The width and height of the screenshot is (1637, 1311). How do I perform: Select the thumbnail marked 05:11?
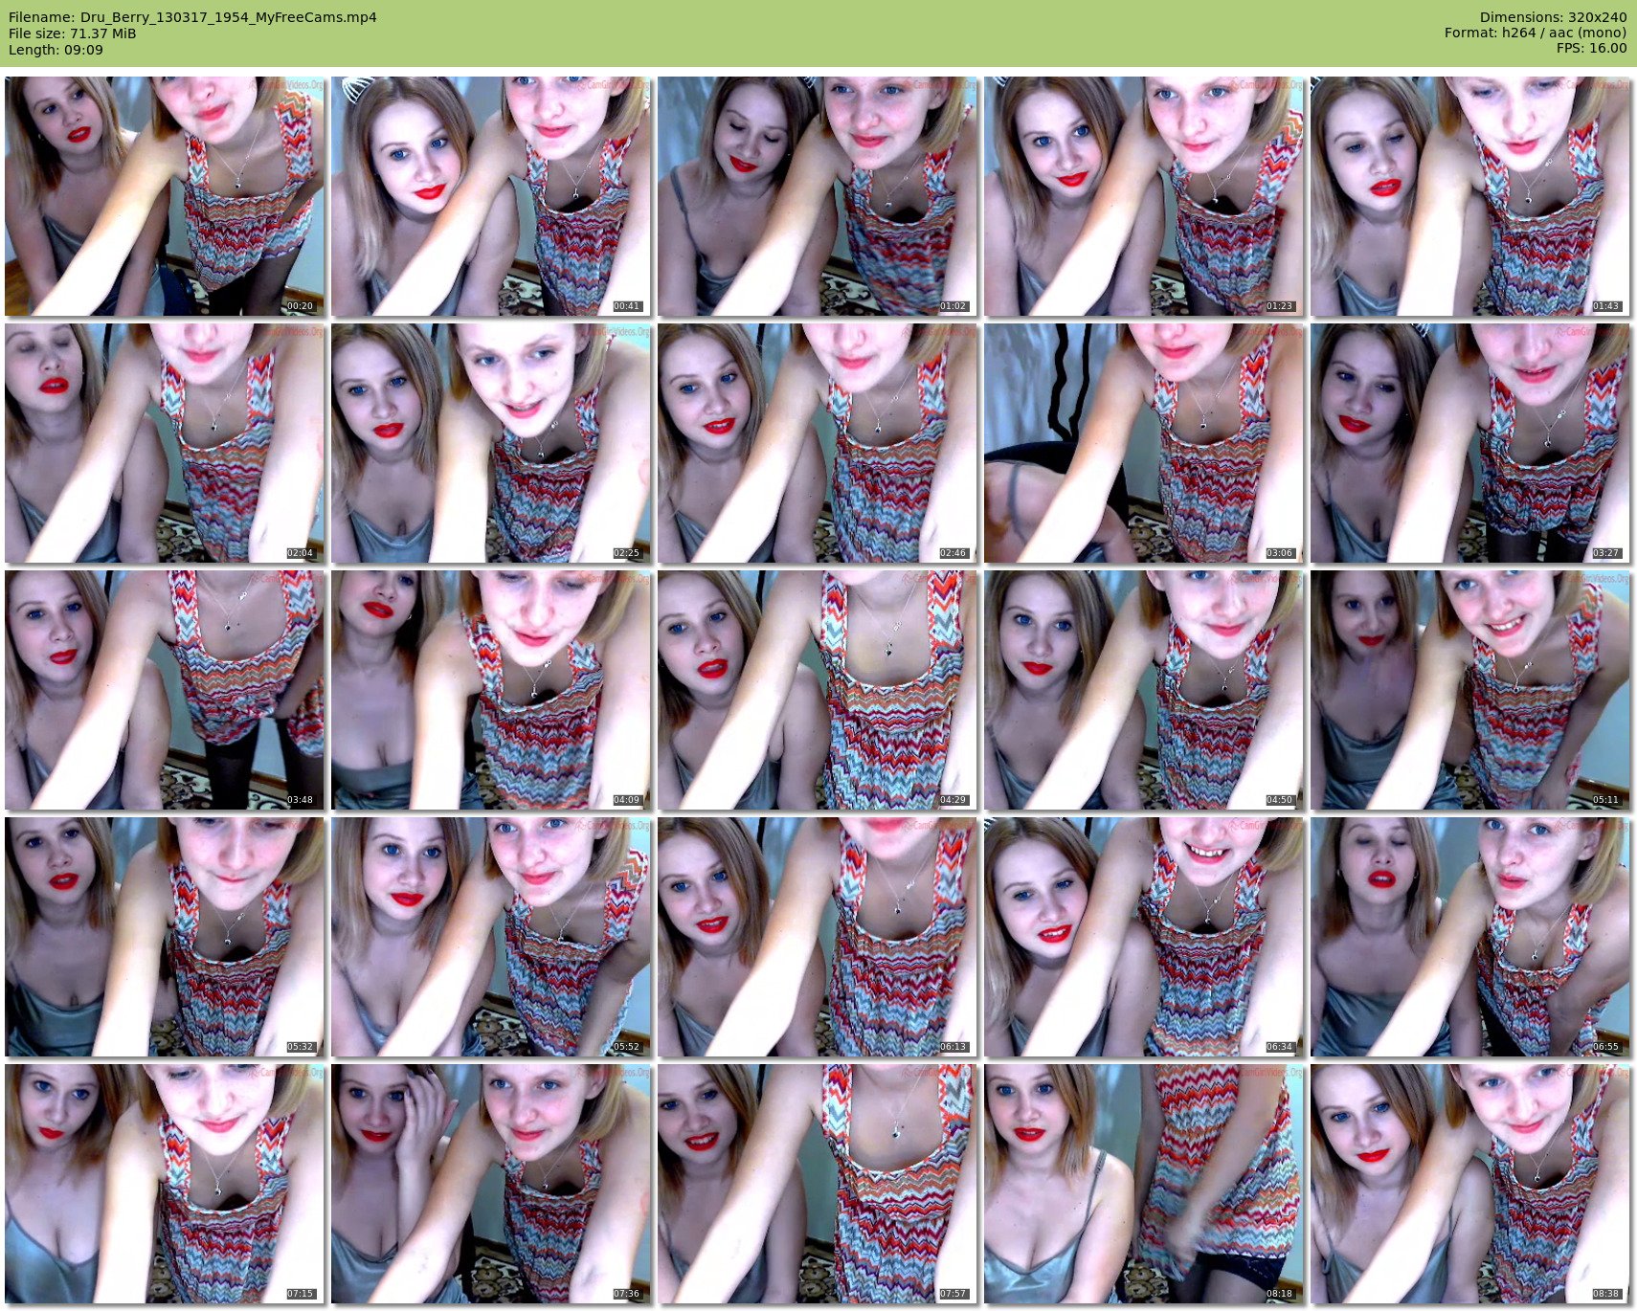coord(1469,690)
